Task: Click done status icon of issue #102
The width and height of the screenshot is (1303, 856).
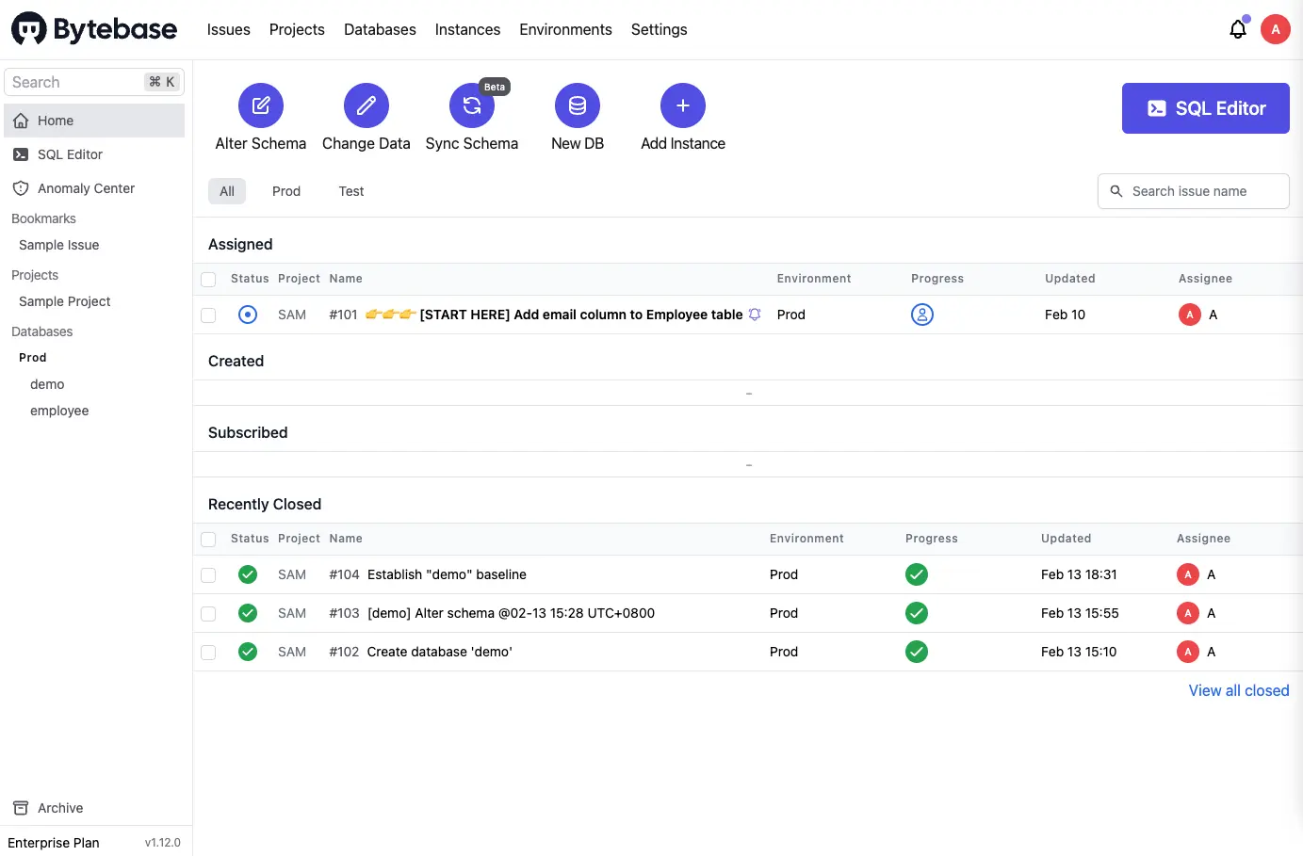Action: pos(248,652)
